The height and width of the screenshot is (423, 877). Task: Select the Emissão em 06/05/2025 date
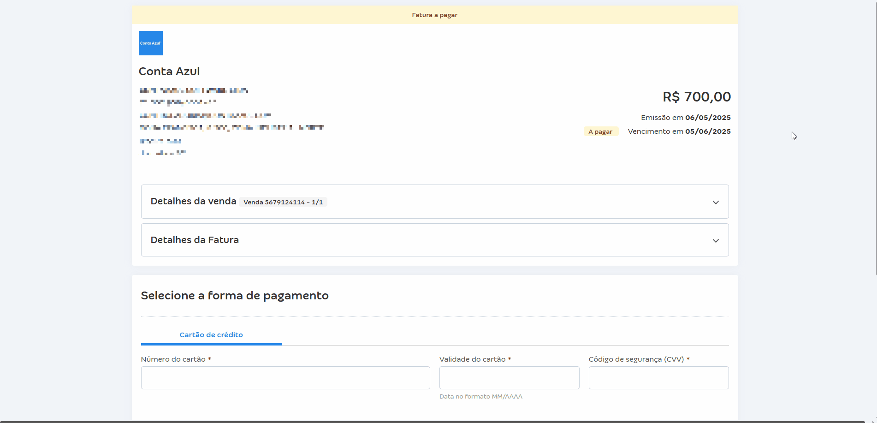coord(685,117)
